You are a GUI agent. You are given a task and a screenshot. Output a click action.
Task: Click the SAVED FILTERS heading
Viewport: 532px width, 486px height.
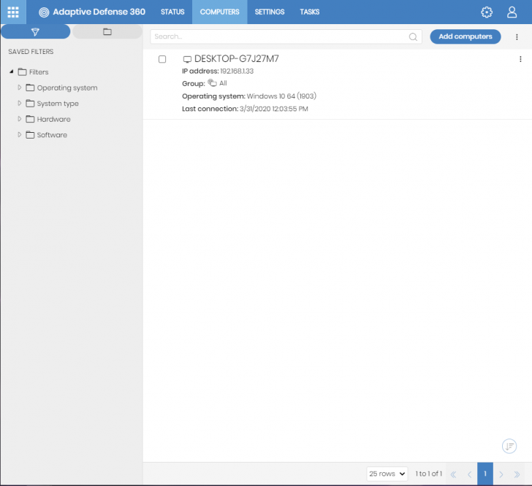(31, 52)
